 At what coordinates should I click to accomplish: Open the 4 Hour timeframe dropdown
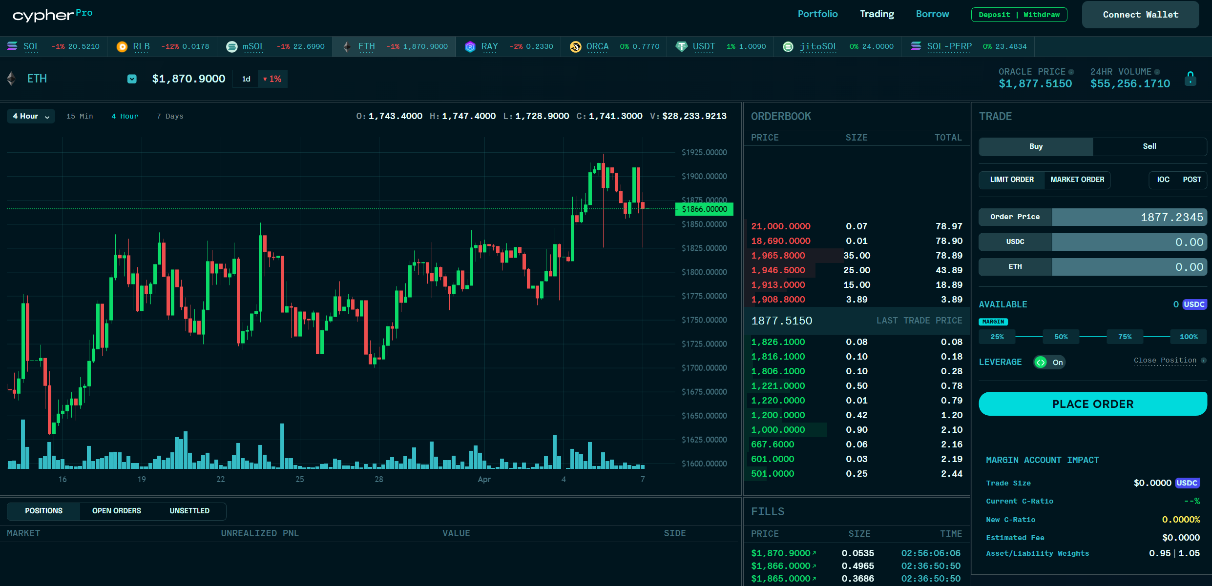(31, 116)
